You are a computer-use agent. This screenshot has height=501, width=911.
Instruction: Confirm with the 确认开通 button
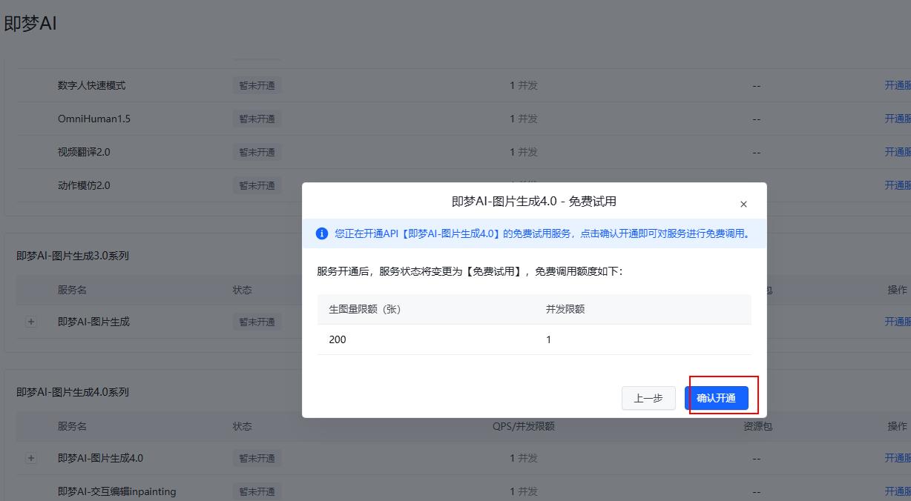click(717, 398)
